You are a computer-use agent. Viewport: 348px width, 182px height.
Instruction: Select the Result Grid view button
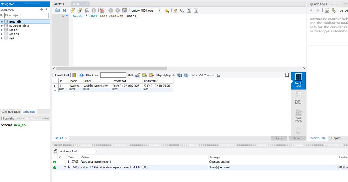(x=298, y=81)
